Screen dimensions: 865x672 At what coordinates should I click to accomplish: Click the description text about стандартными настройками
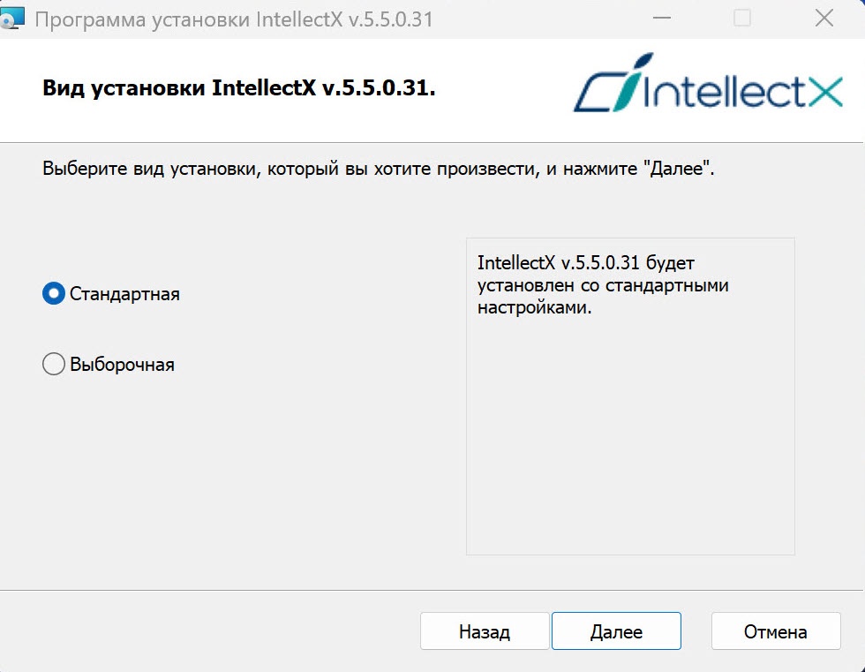click(602, 285)
